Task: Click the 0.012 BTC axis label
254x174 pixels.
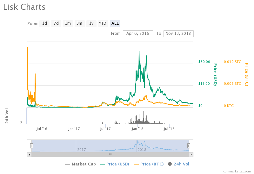Action: pos(232,62)
